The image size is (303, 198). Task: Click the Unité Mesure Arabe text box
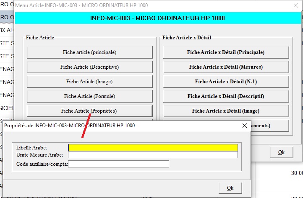pyautogui.click(x=153, y=155)
